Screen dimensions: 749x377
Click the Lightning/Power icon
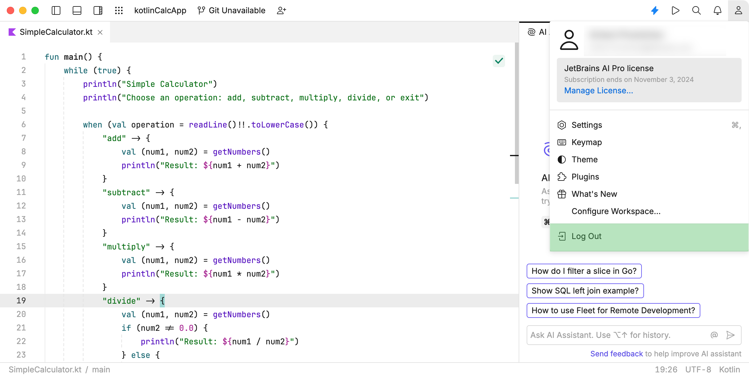coord(654,10)
